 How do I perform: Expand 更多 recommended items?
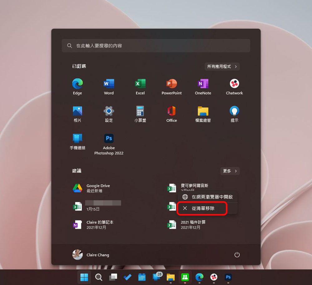point(230,171)
